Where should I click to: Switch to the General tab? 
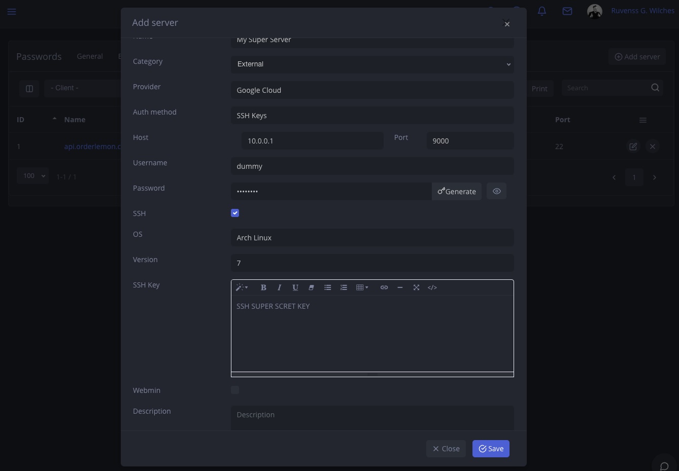(89, 56)
